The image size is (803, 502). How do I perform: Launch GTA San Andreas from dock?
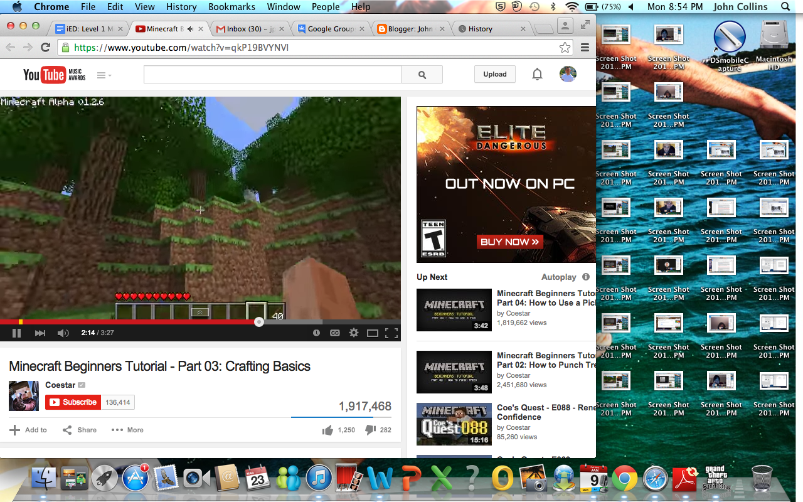point(717,479)
